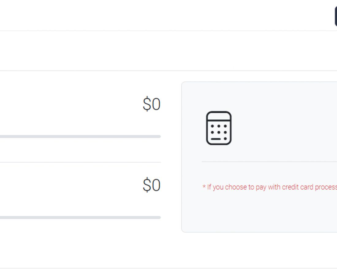Image resolution: width=337 pixels, height=270 pixels.
Task: Click the lower $0 amount value
Action: coord(152,185)
